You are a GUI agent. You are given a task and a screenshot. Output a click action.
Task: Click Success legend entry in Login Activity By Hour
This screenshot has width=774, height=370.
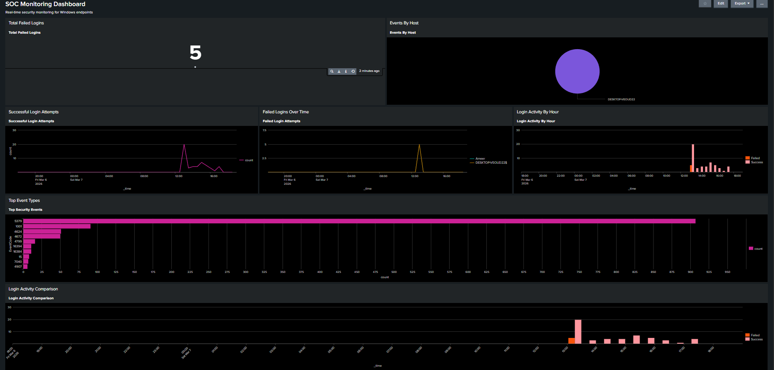[x=757, y=162]
